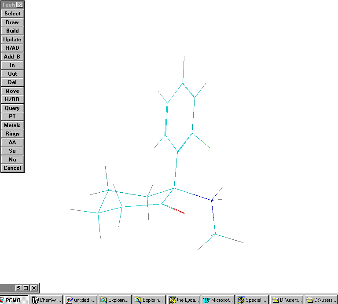
Task: Close the minimized child window
Action: pyautogui.click(x=34, y=288)
